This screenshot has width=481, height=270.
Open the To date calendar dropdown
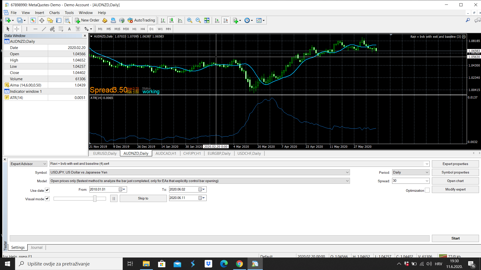(202, 189)
